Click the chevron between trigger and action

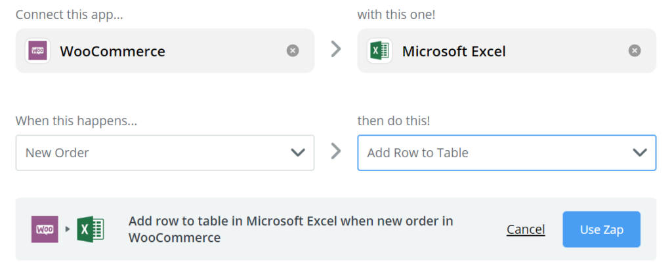[336, 151]
